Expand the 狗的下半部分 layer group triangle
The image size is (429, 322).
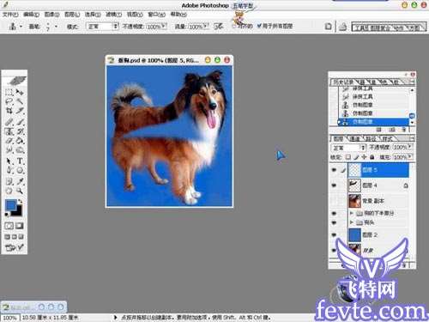[x=352, y=213]
